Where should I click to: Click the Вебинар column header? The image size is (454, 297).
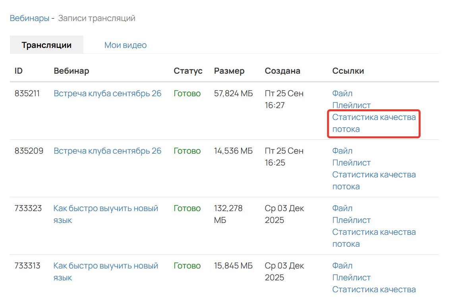(71, 71)
